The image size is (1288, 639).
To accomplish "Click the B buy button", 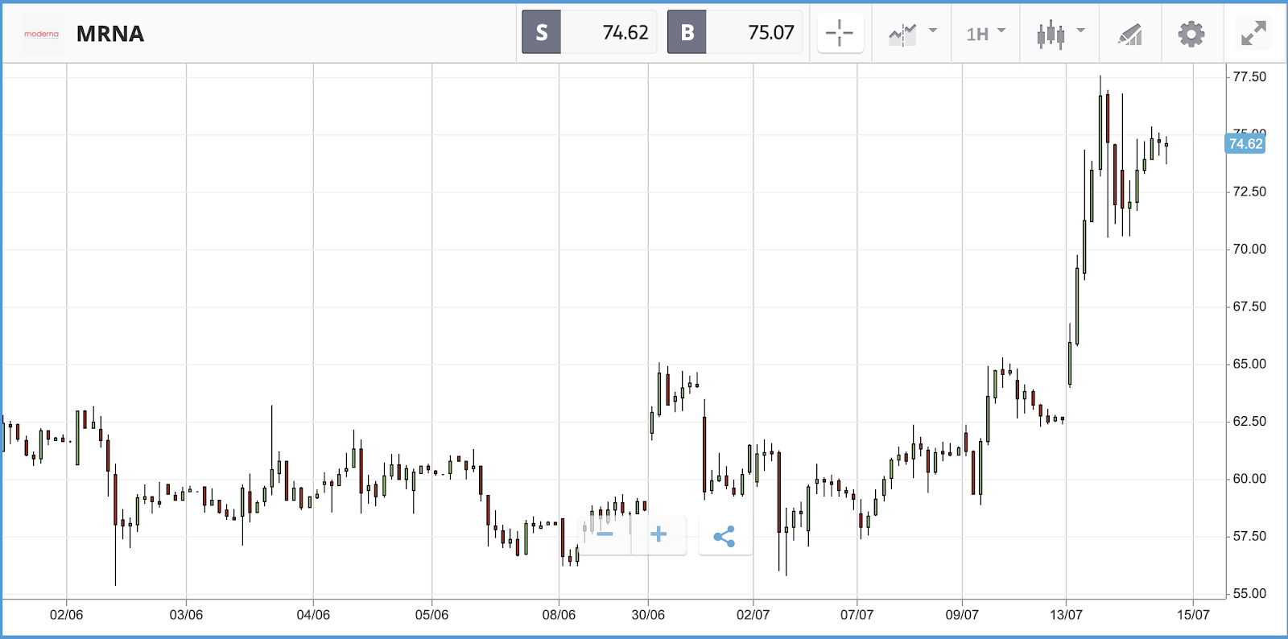I will 687,32.
